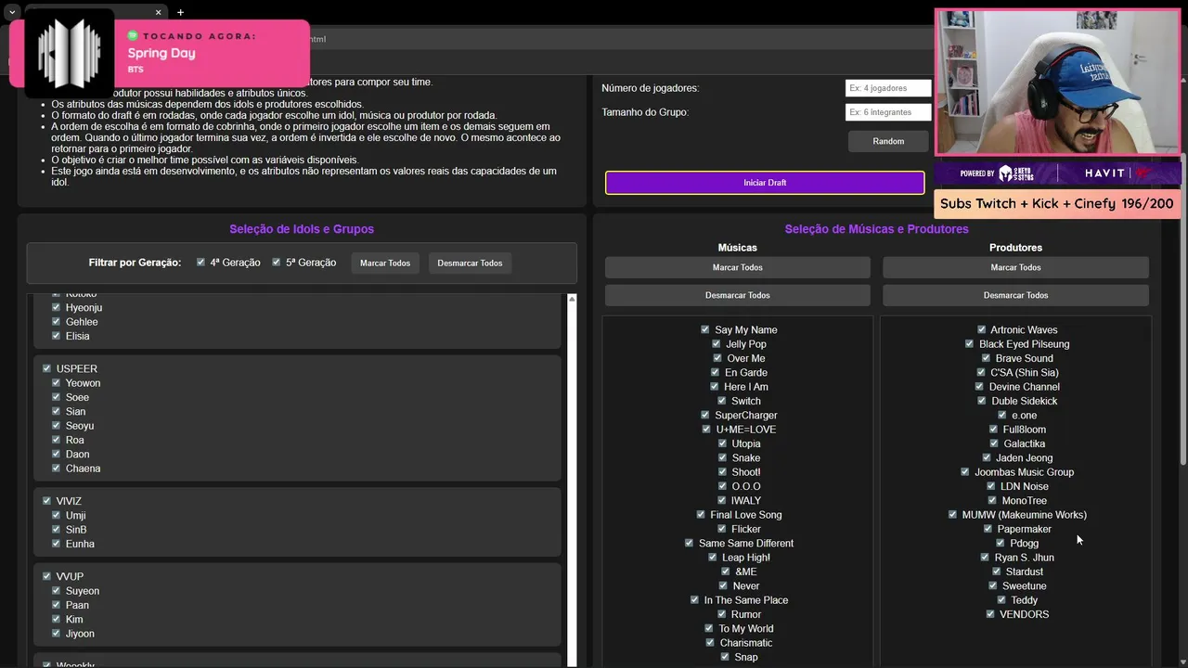Click the webcam overlay video thumbnail
This screenshot has height=668, width=1188.
click(x=1057, y=83)
